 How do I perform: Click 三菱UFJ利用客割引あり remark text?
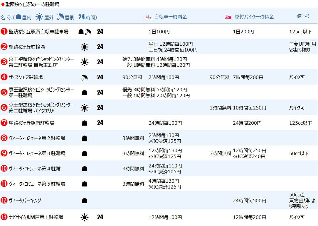[302, 47]
